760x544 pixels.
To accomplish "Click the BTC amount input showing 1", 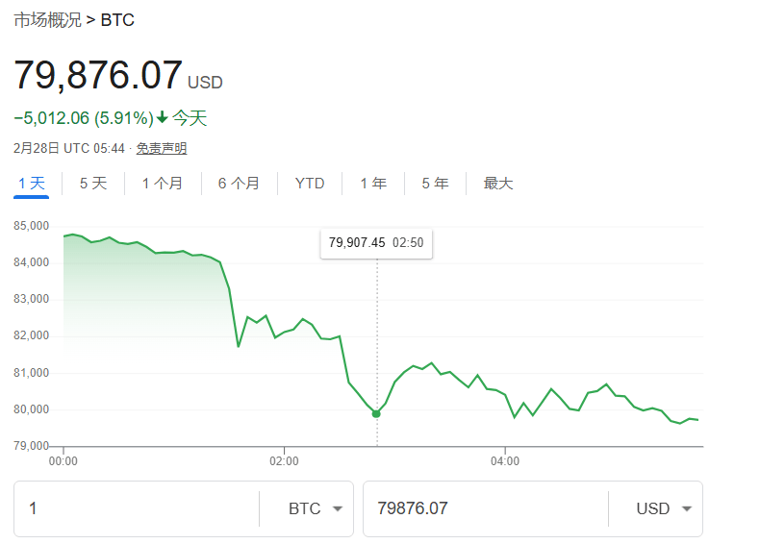I will click(x=135, y=508).
